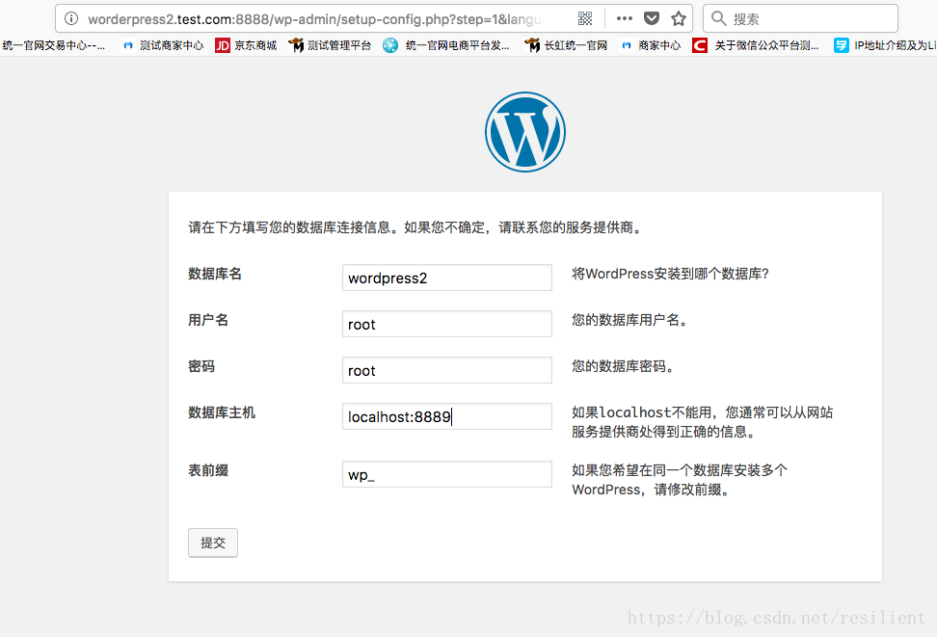Focus the 数据库名 input field
This screenshot has height=637, width=937.
[447, 278]
